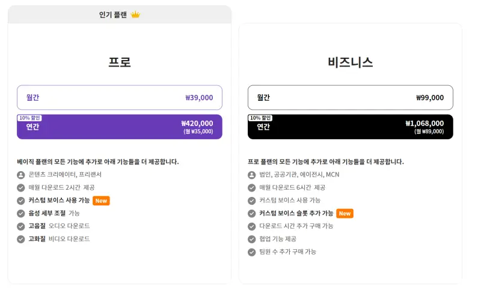Click the checkmark beside 고화질 비디오 다운로드
Screen dimensions: 481x290
[21, 239]
